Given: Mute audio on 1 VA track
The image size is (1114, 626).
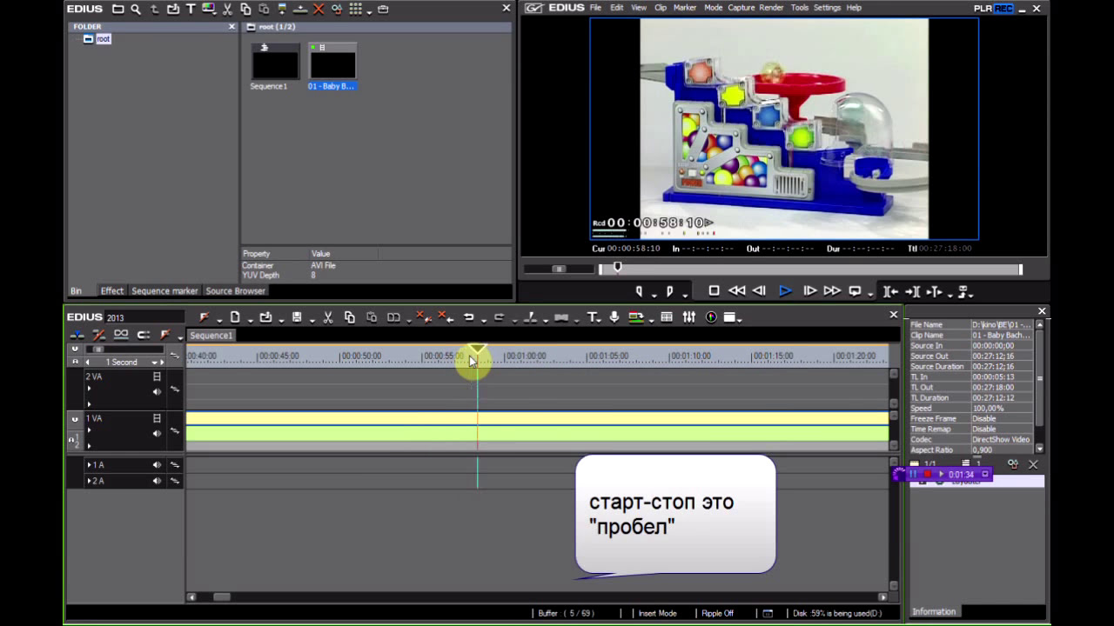Looking at the screenshot, I should click(157, 433).
